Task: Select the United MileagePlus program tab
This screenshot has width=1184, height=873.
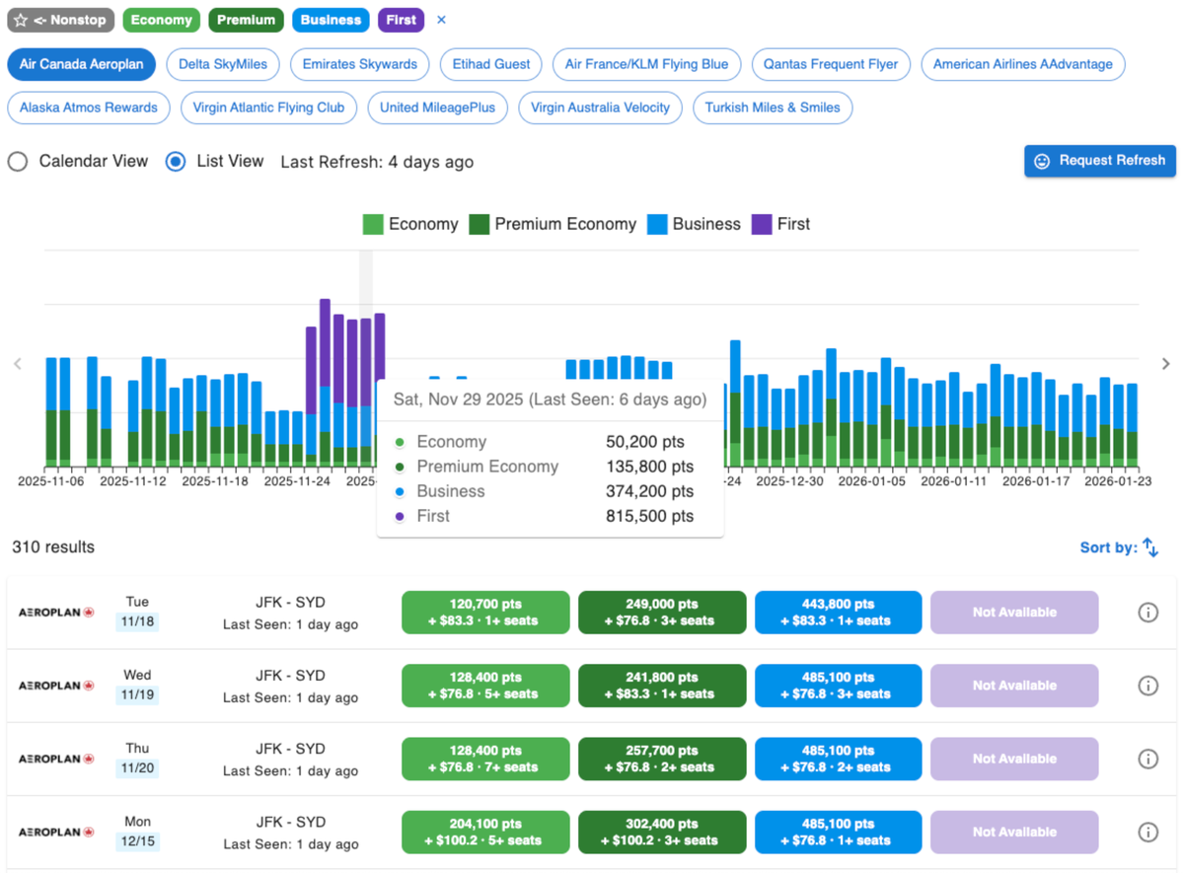Action: click(437, 109)
